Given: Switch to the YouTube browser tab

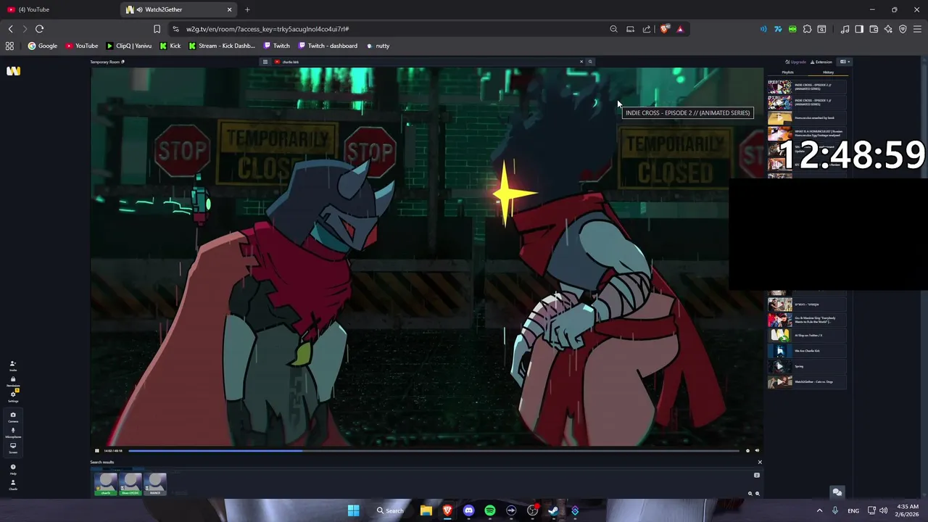Looking at the screenshot, I should click(58, 9).
